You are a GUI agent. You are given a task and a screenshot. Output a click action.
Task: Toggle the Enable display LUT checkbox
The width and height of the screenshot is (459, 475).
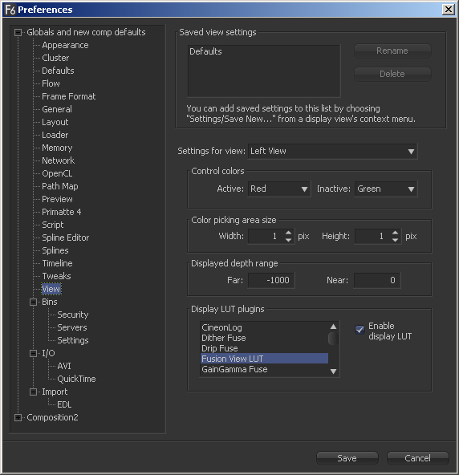coord(359,330)
